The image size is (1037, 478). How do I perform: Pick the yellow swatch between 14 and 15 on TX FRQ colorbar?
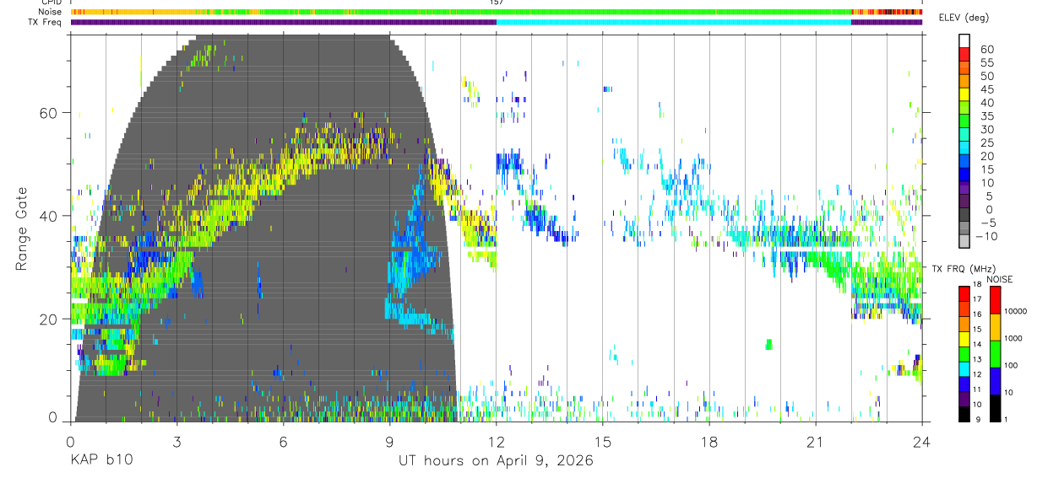[965, 338]
